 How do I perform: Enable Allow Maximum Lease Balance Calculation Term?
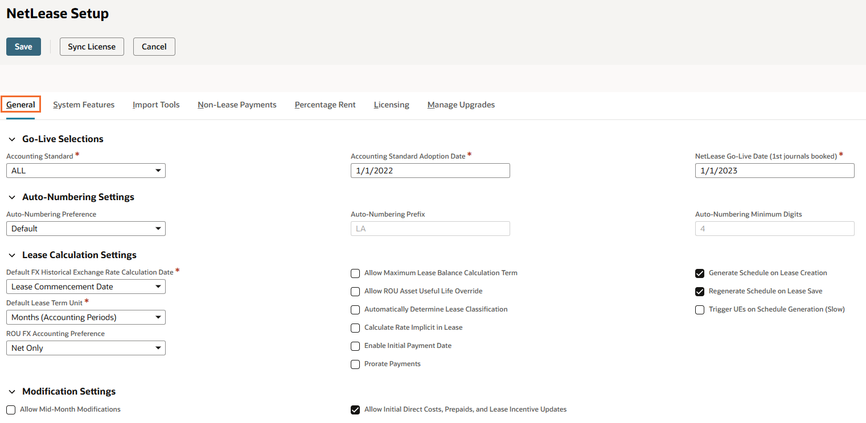tap(355, 273)
